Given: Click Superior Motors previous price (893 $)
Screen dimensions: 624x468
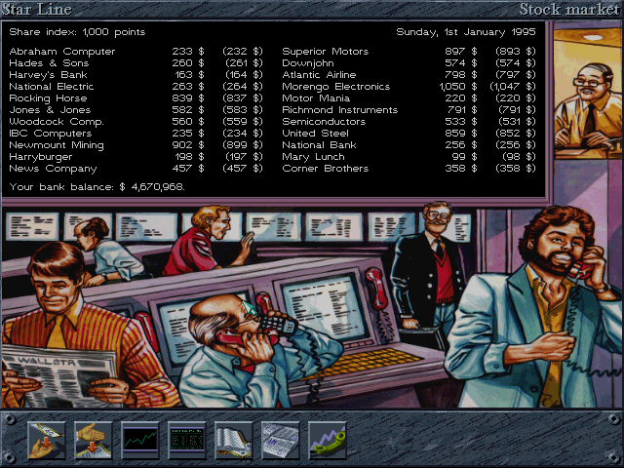Looking at the screenshot, I should click(516, 52).
